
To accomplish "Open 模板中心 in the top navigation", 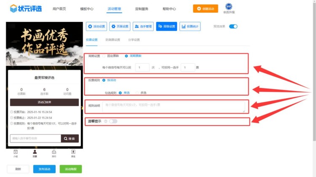I will tap(84, 8).
